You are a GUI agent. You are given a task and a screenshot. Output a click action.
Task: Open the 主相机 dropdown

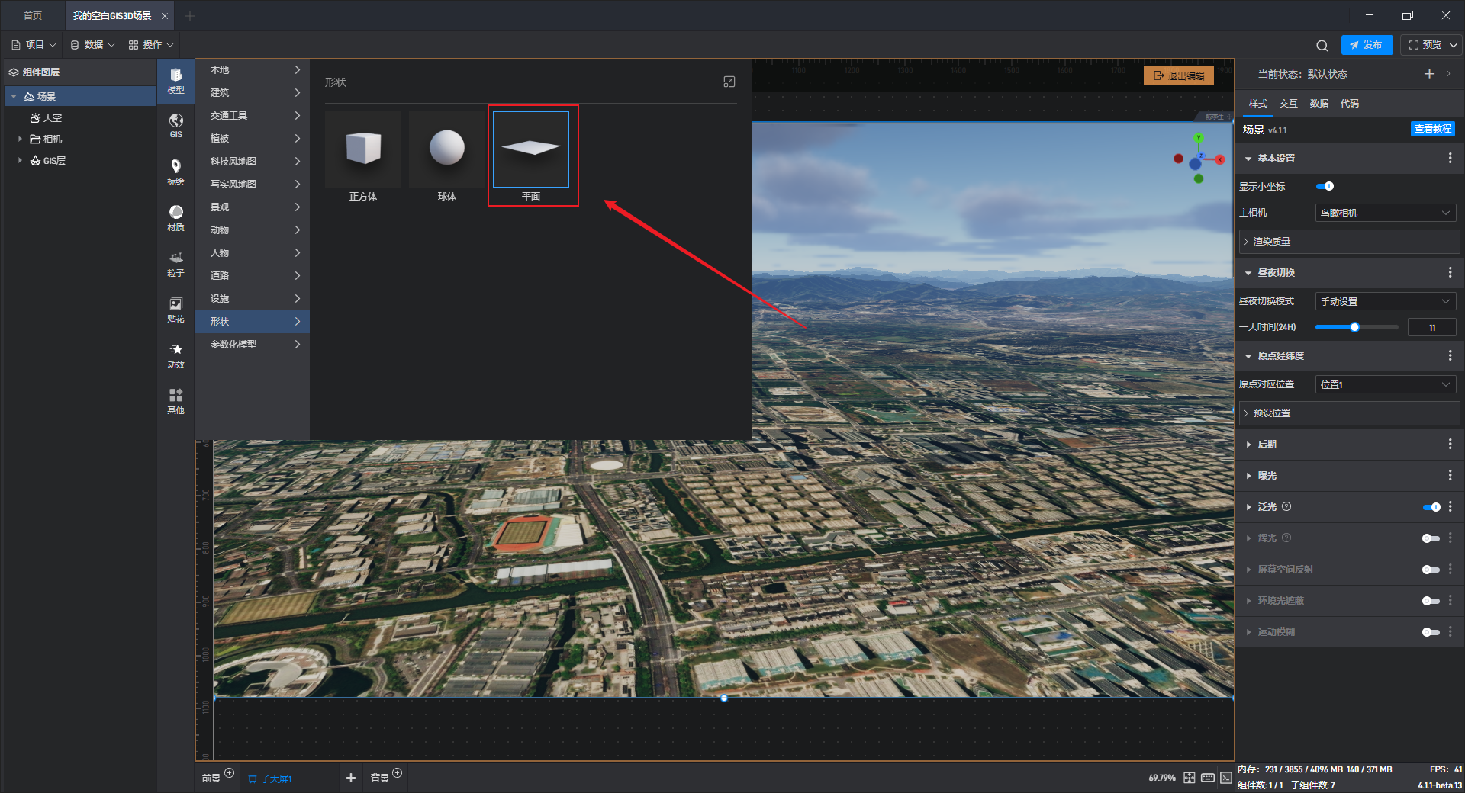1386,213
